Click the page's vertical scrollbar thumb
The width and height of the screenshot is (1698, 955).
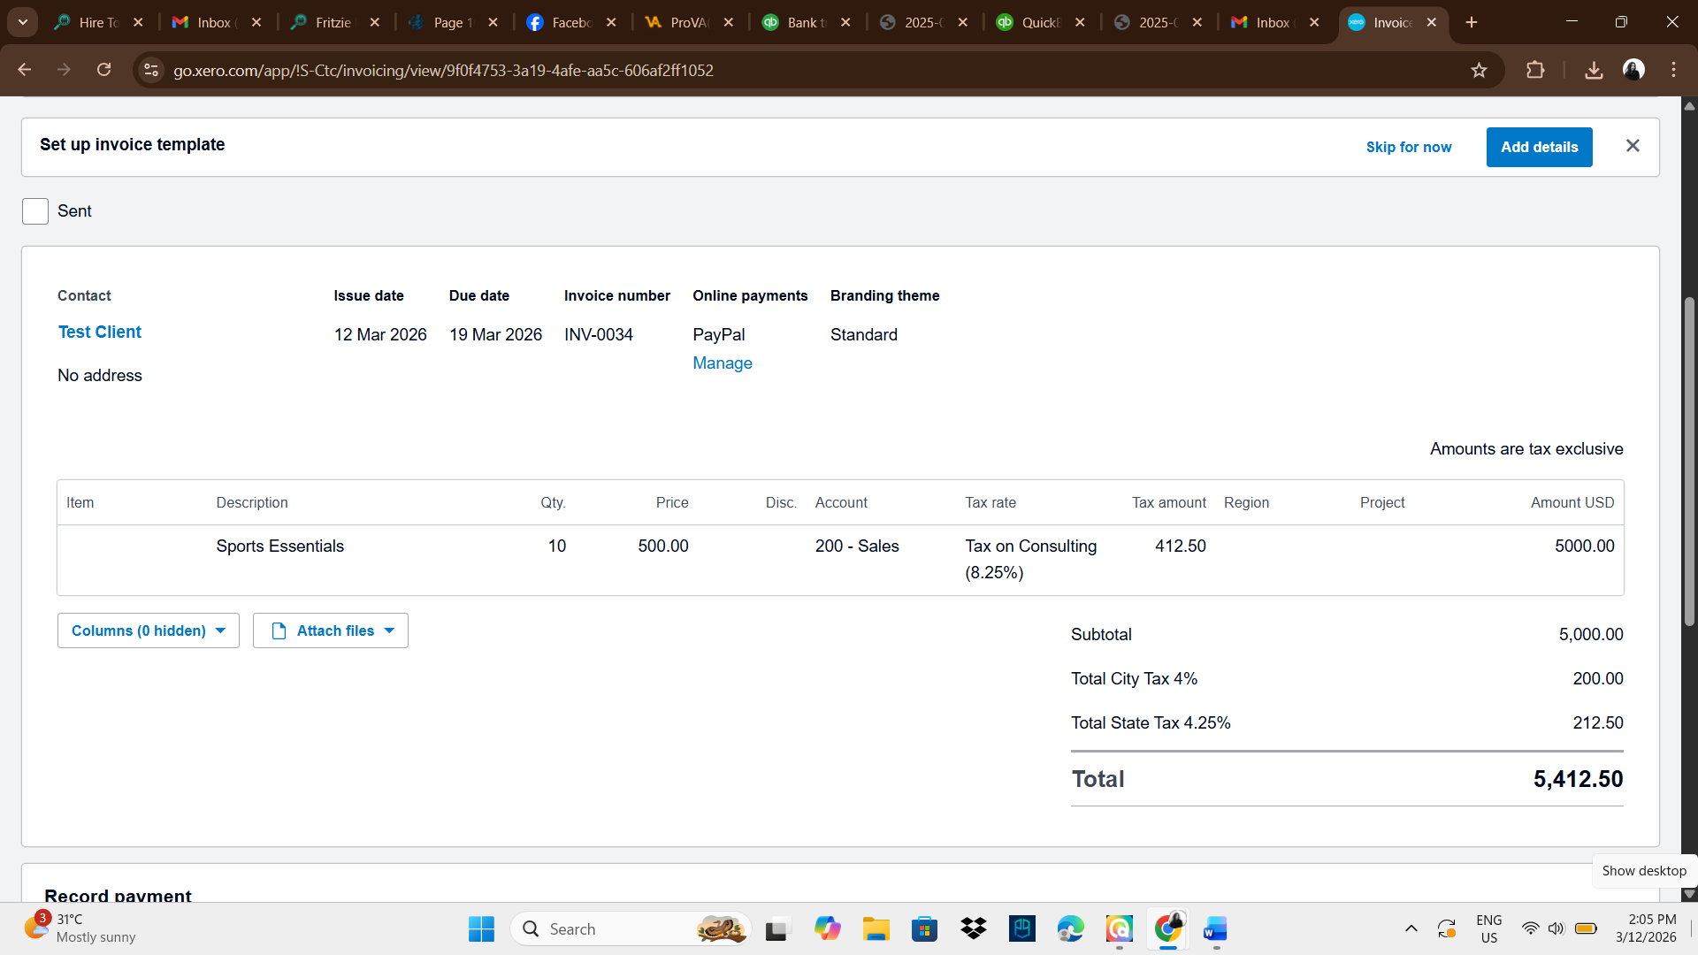click(1689, 460)
